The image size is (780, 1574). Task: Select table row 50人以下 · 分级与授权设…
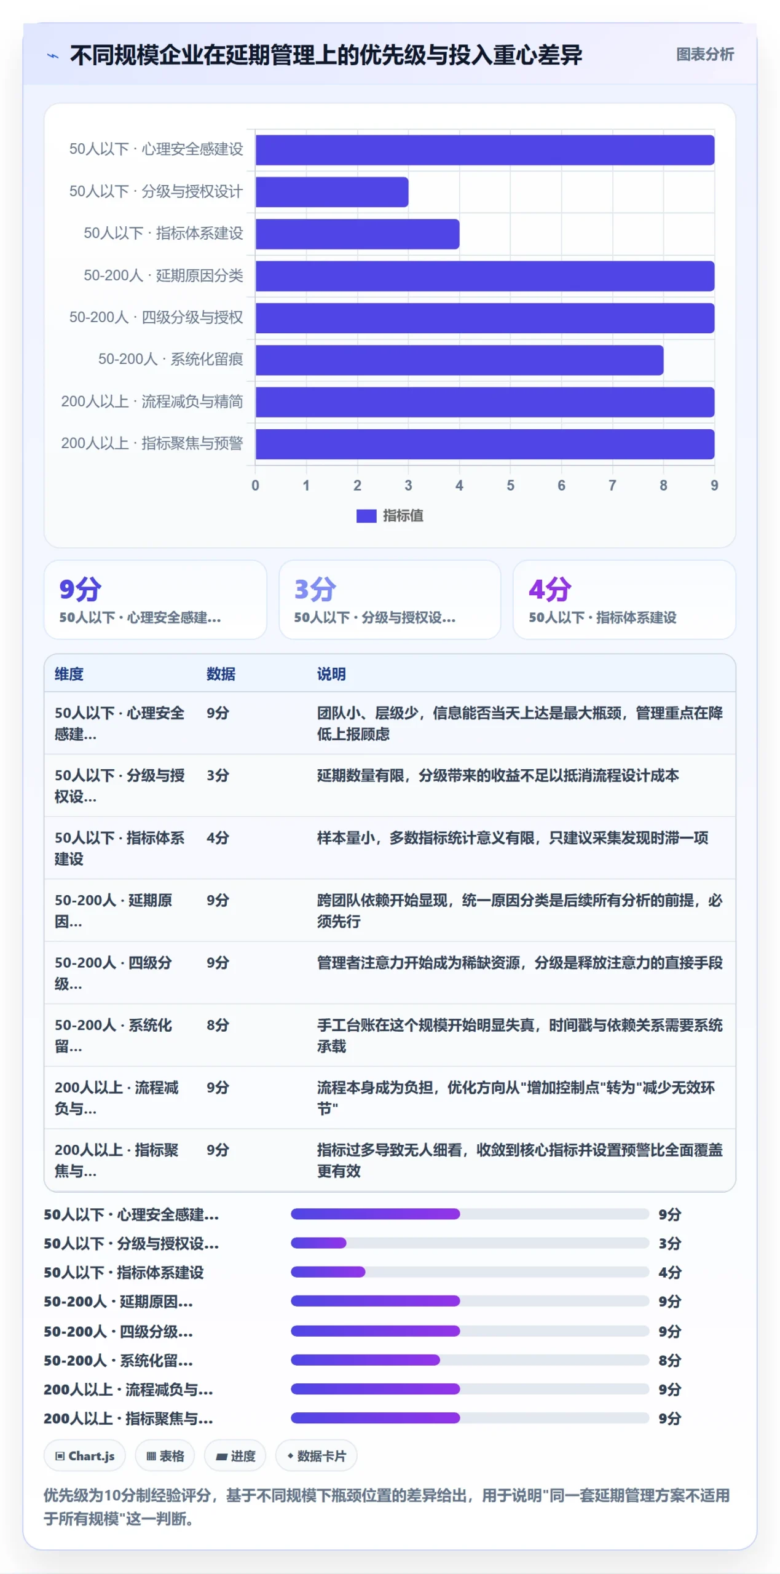tap(390, 786)
